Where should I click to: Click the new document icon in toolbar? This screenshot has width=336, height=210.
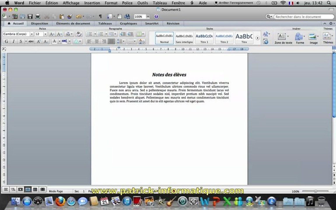[5, 17]
